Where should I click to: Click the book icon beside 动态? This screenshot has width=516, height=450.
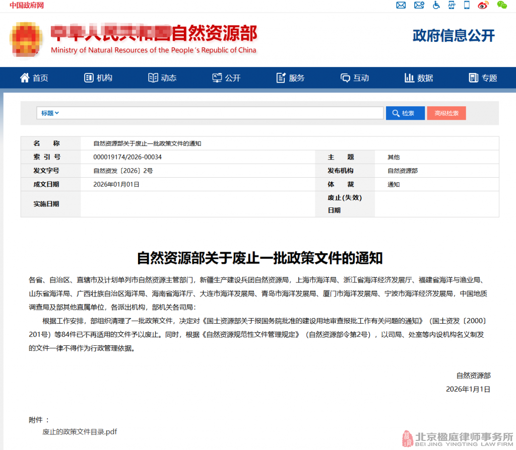tap(153, 78)
